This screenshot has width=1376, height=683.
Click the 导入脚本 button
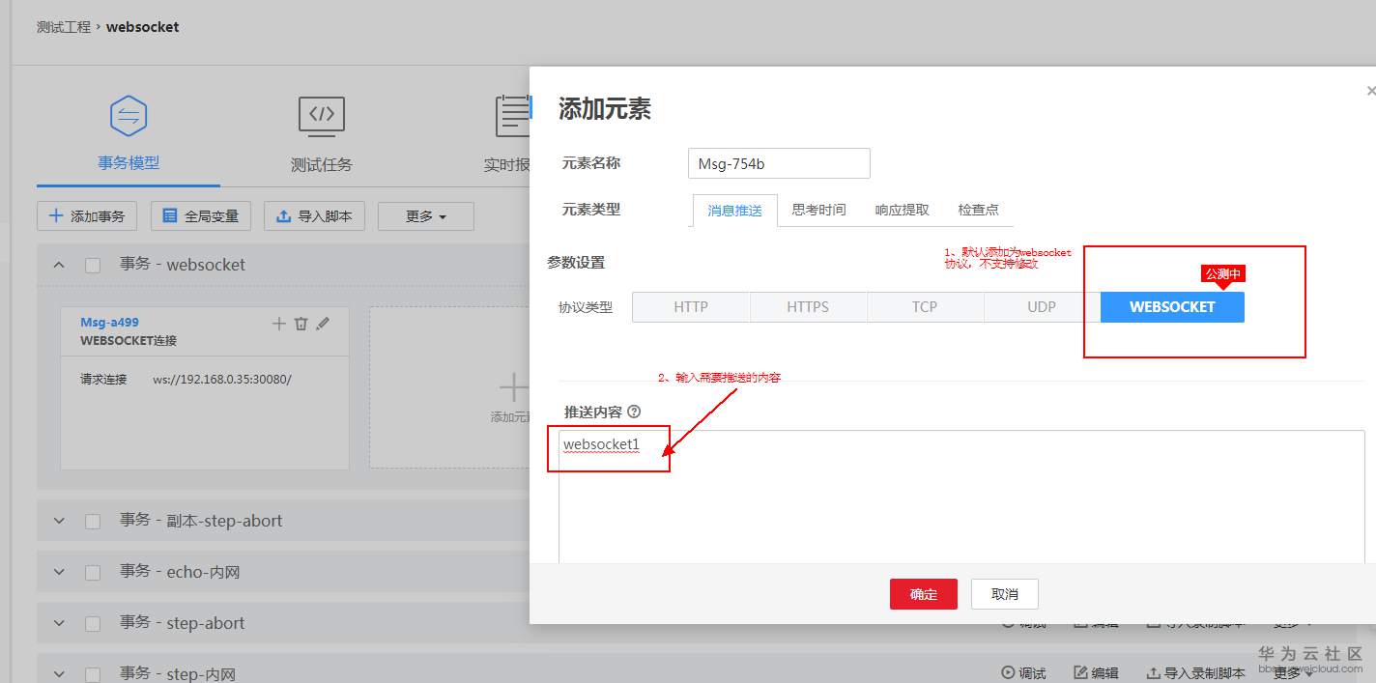(x=314, y=216)
